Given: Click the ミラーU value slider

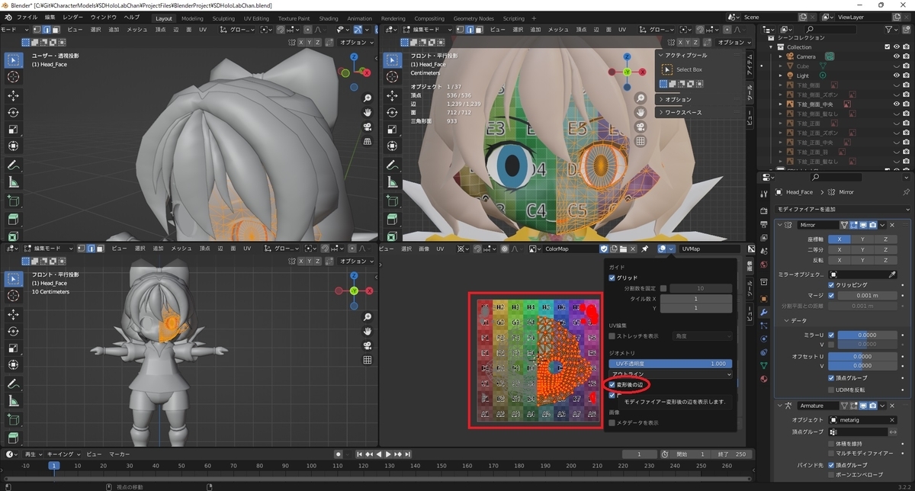Looking at the screenshot, I should [x=866, y=335].
